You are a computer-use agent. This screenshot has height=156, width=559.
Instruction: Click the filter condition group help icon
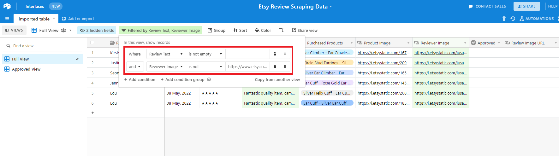[209, 80]
